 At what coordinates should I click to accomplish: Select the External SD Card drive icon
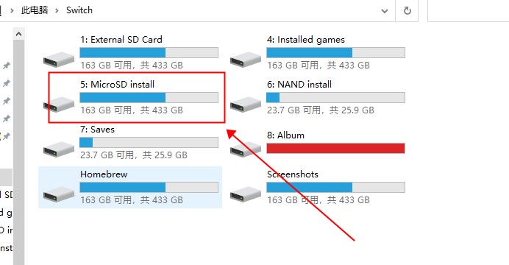[59, 60]
